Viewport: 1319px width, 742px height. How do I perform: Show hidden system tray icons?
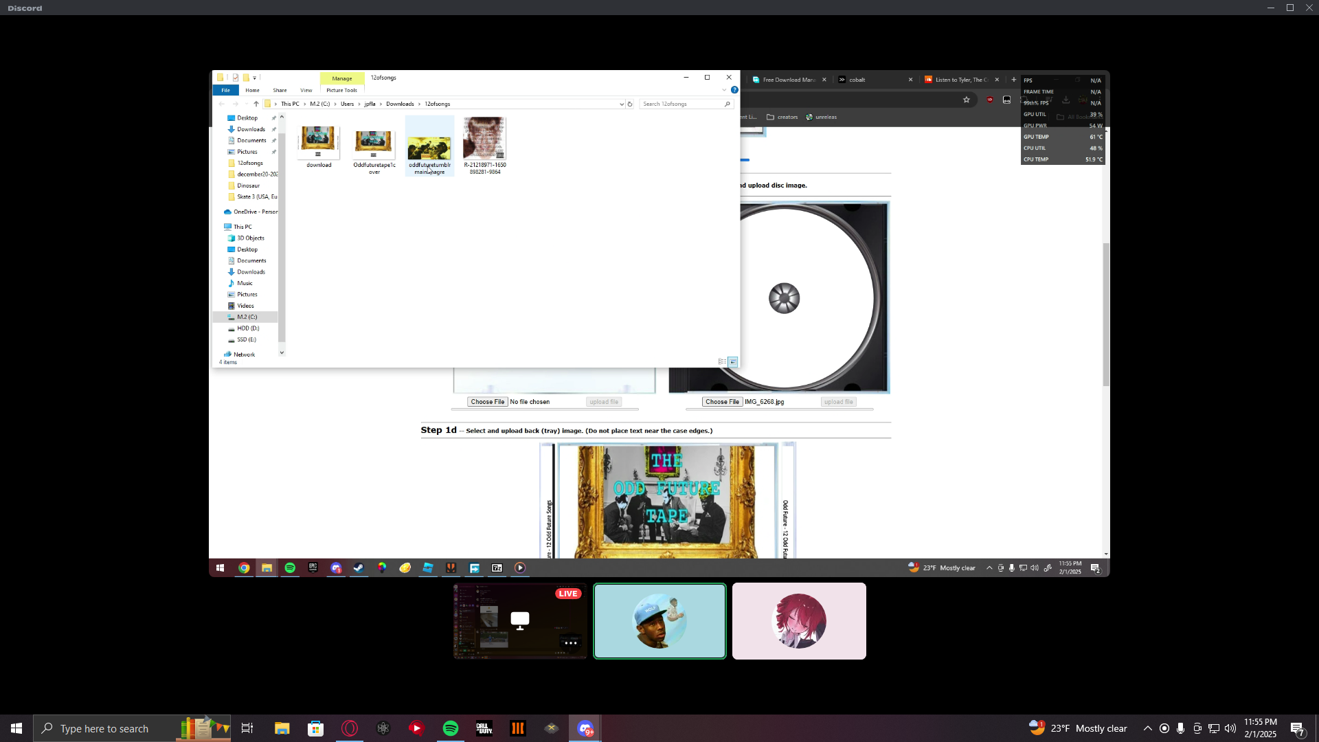[x=1147, y=728]
